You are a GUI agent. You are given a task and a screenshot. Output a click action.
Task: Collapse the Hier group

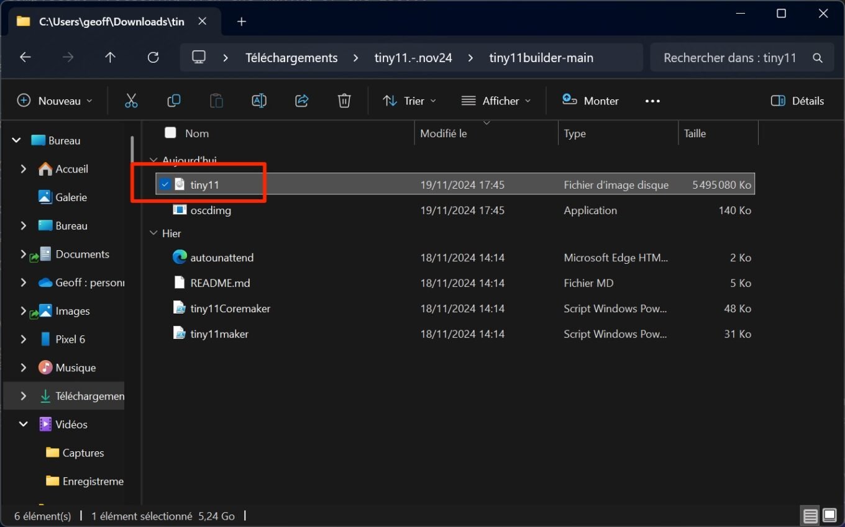click(x=153, y=233)
